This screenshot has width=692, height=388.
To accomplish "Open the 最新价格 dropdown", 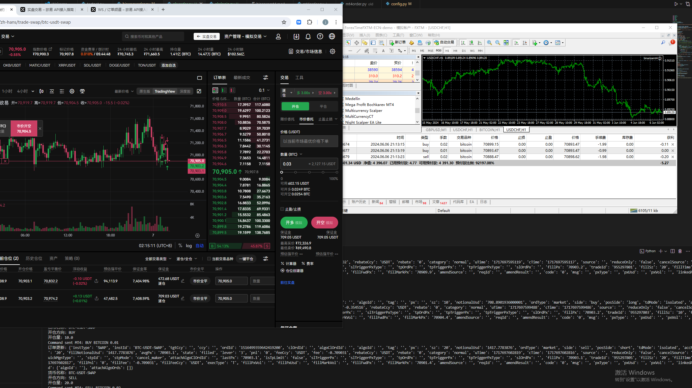I will 124,91.
